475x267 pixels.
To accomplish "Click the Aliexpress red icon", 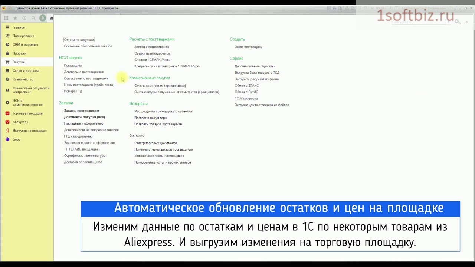I will pos(7,122).
